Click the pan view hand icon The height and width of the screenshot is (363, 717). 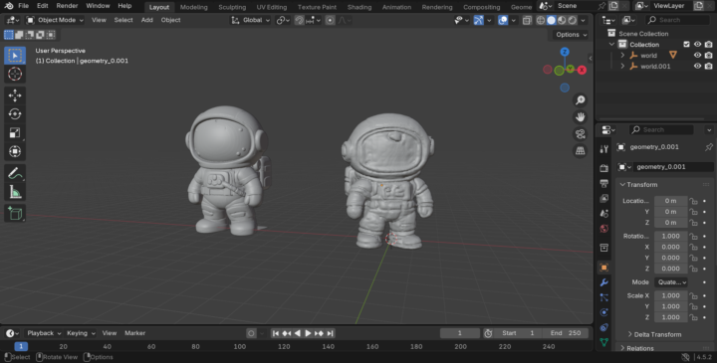pyautogui.click(x=581, y=117)
